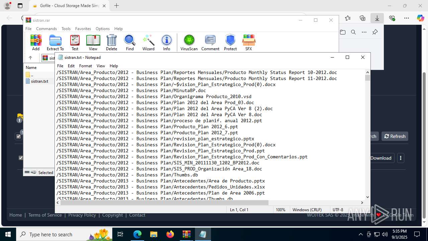Click Notepad vertical scrollbar thumb
The height and width of the screenshot is (241, 428).
(367, 78)
